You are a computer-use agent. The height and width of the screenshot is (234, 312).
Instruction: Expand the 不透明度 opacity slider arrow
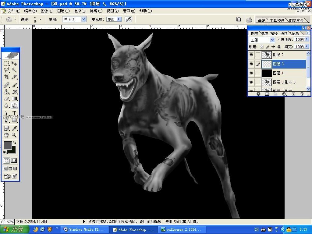tap(307, 40)
